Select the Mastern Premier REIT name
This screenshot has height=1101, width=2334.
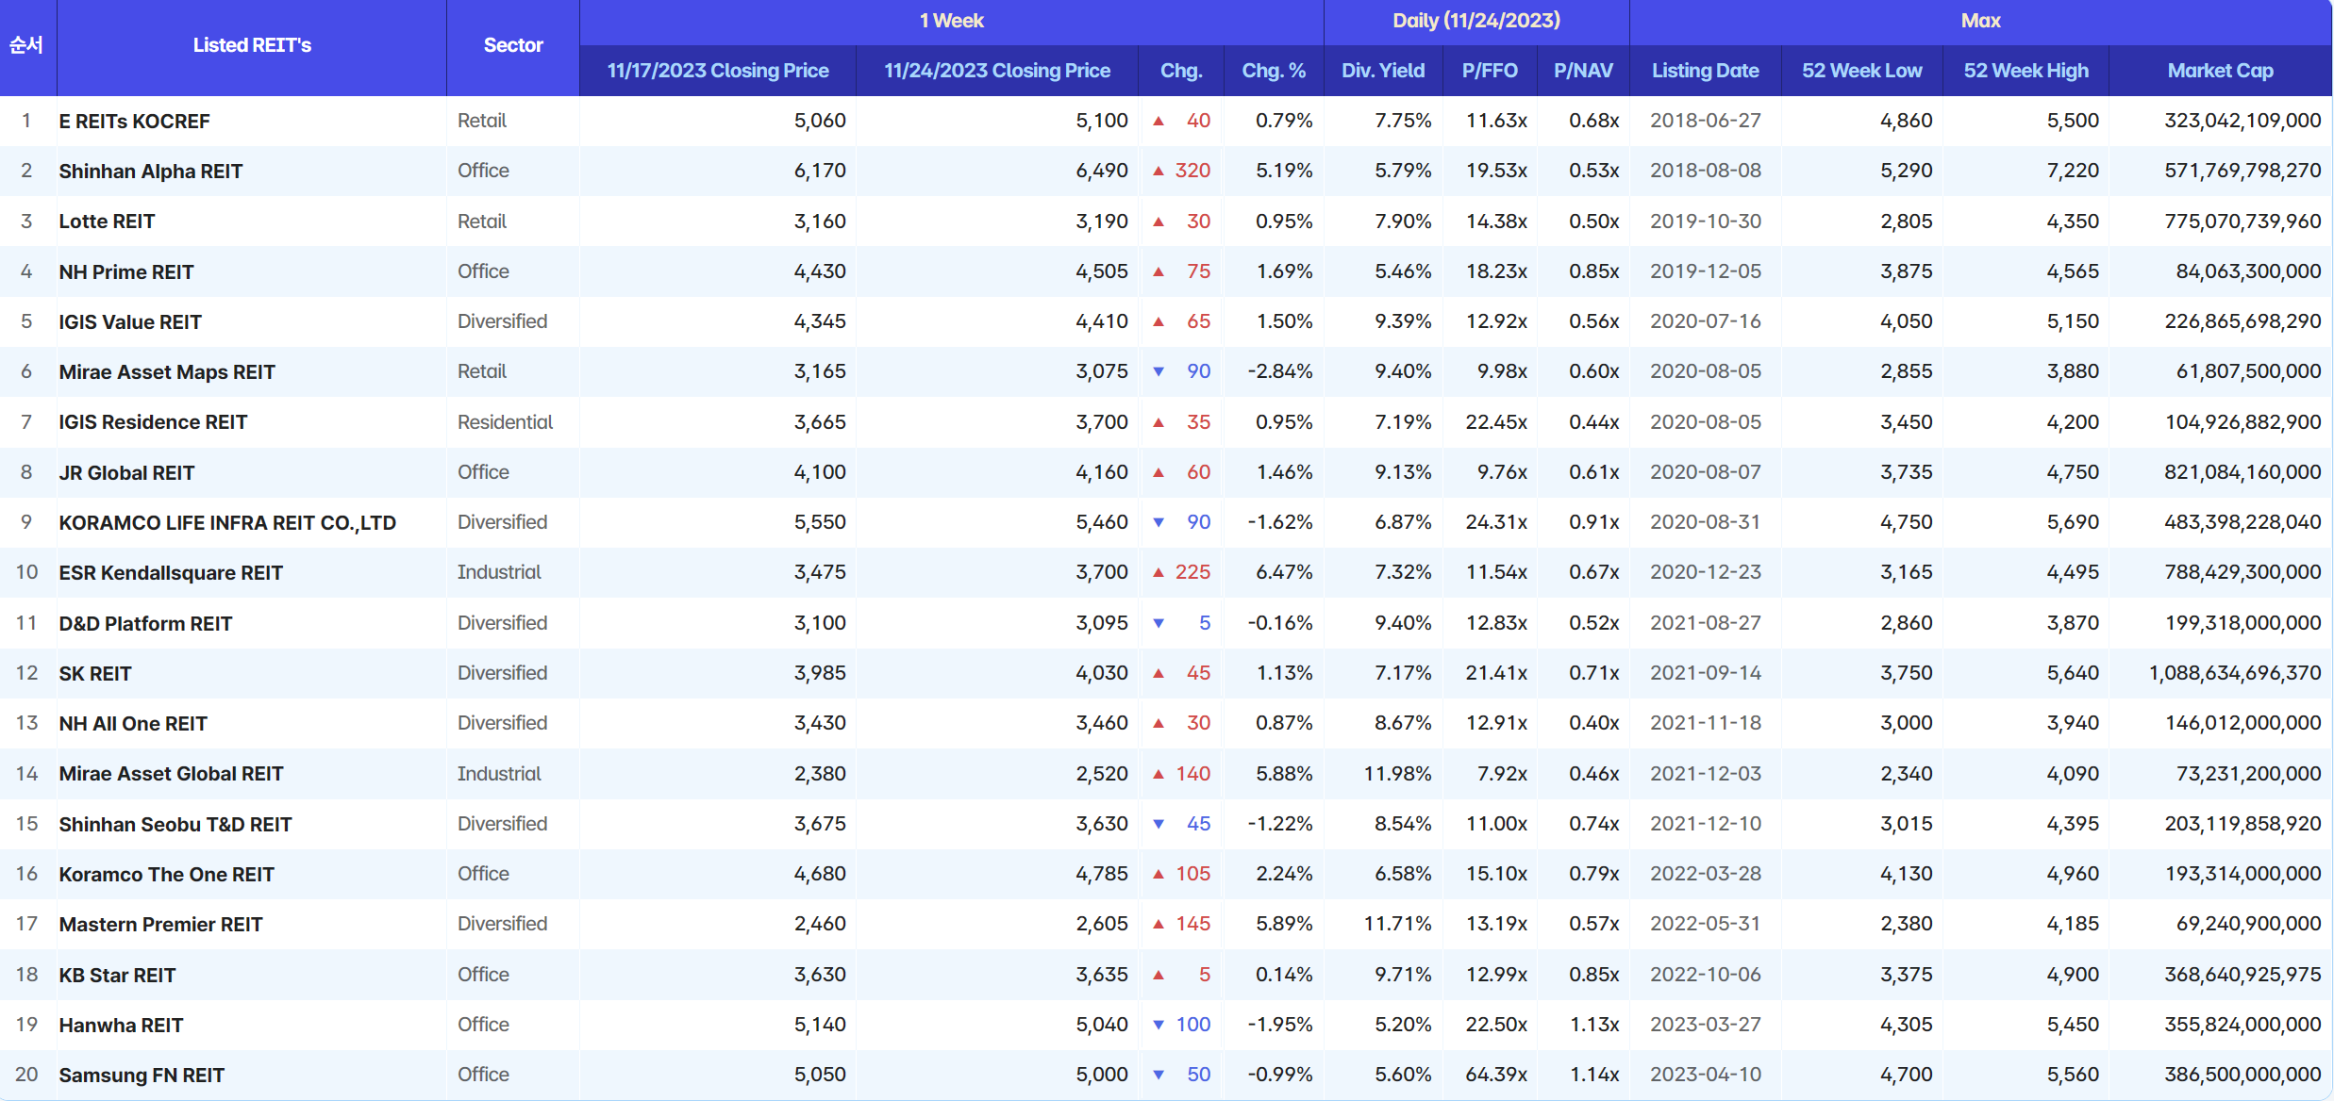pos(160,925)
